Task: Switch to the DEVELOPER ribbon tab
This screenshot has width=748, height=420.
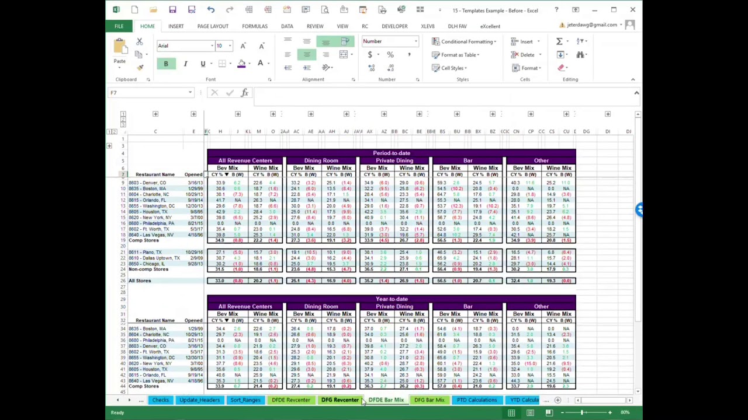Action: [x=394, y=26]
